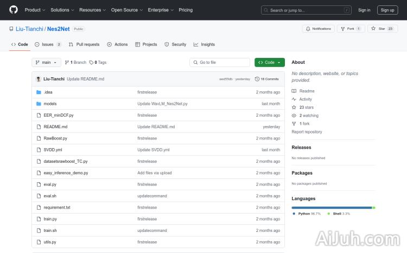Viewport: 407px width, 253px height.
Task: Click the tag icon next to 0 Tags
Action: pos(91,62)
